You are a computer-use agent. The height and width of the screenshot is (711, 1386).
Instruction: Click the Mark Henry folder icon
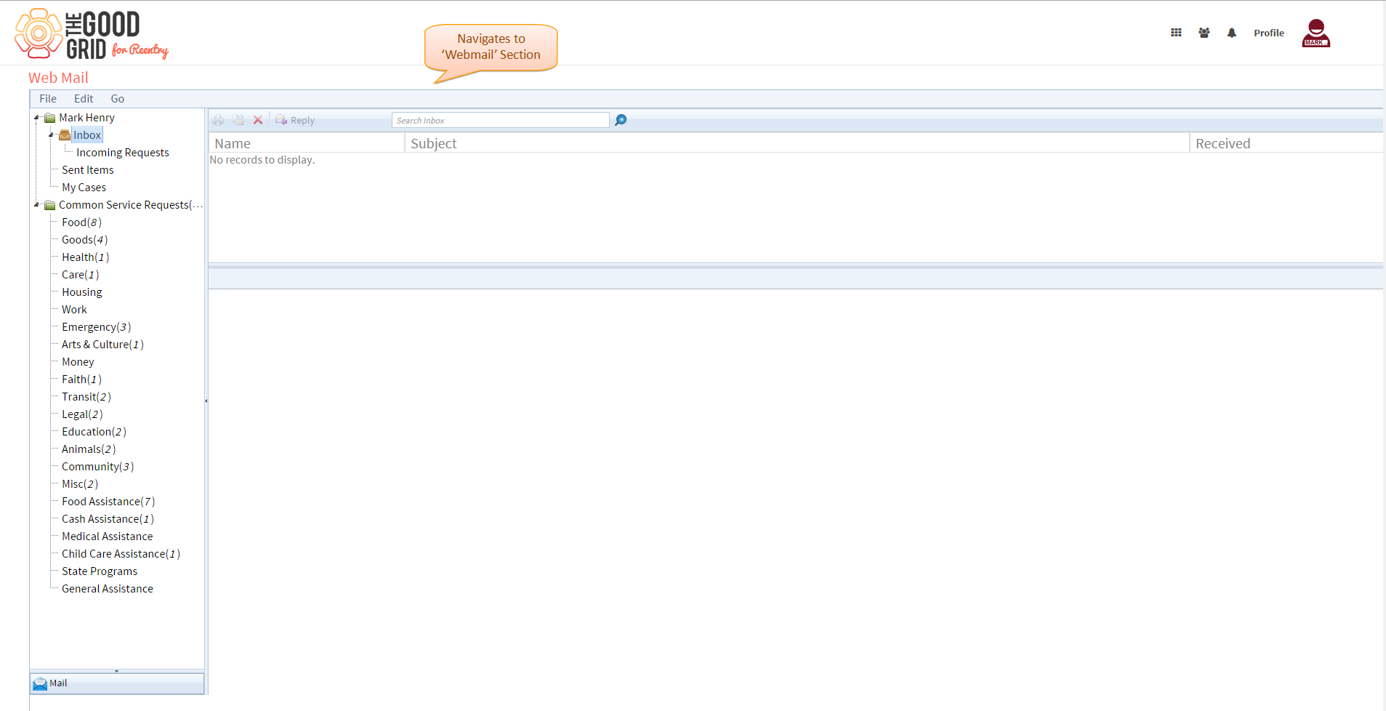(x=50, y=118)
